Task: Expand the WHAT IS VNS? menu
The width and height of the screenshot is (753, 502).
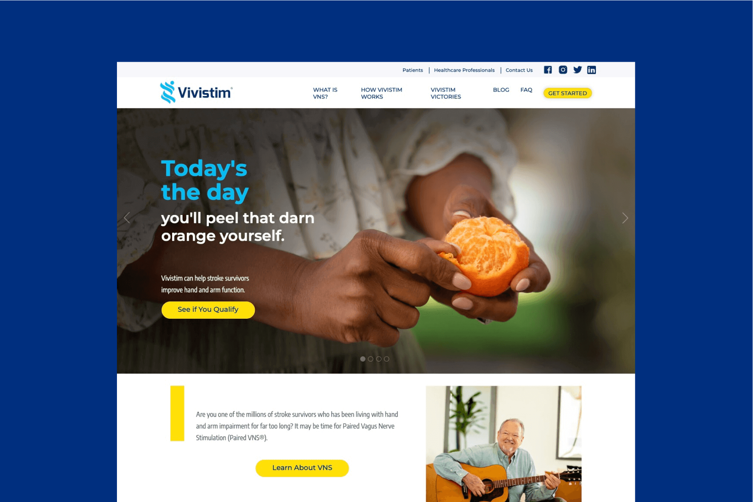Action: pos(326,93)
